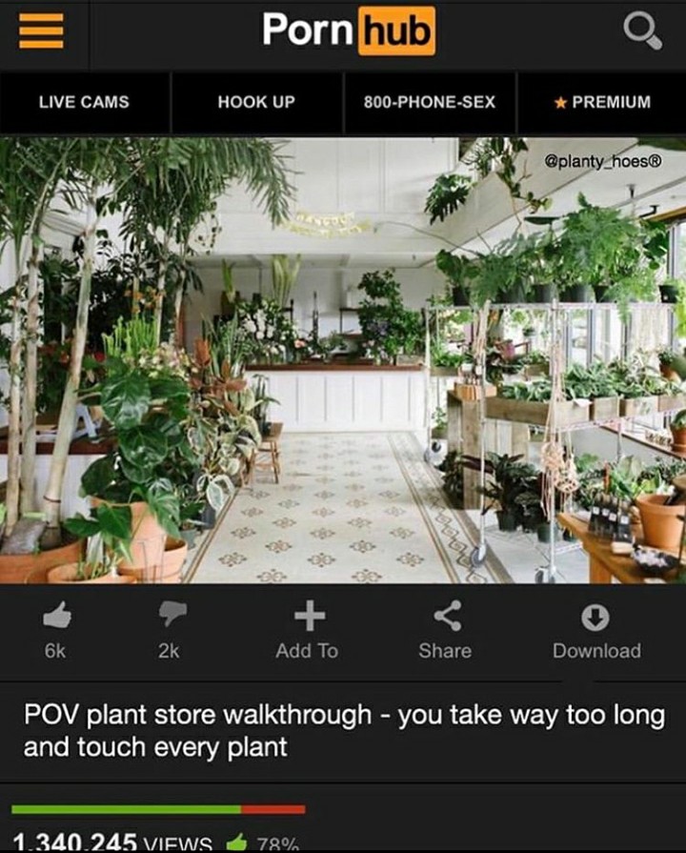Click the plant store video thumbnail
The height and width of the screenshot is (853, 686).
click(343, 360)
